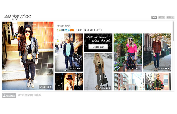Switch to the RECENT tab
Screen dimensions: 177x114
[162, 17]
